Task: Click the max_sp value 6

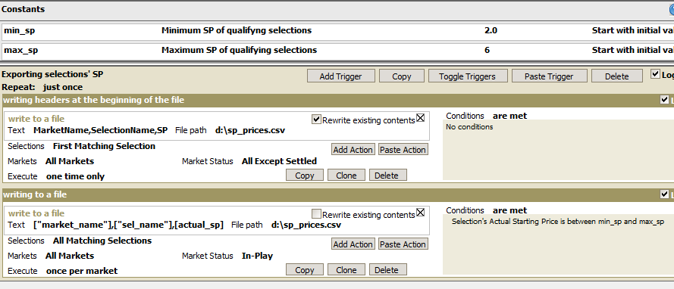Action: [487, 50]
